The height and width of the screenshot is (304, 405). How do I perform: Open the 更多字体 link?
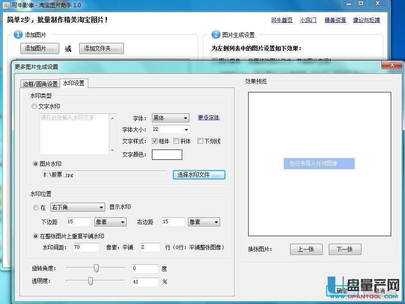[x=209, y=117]
